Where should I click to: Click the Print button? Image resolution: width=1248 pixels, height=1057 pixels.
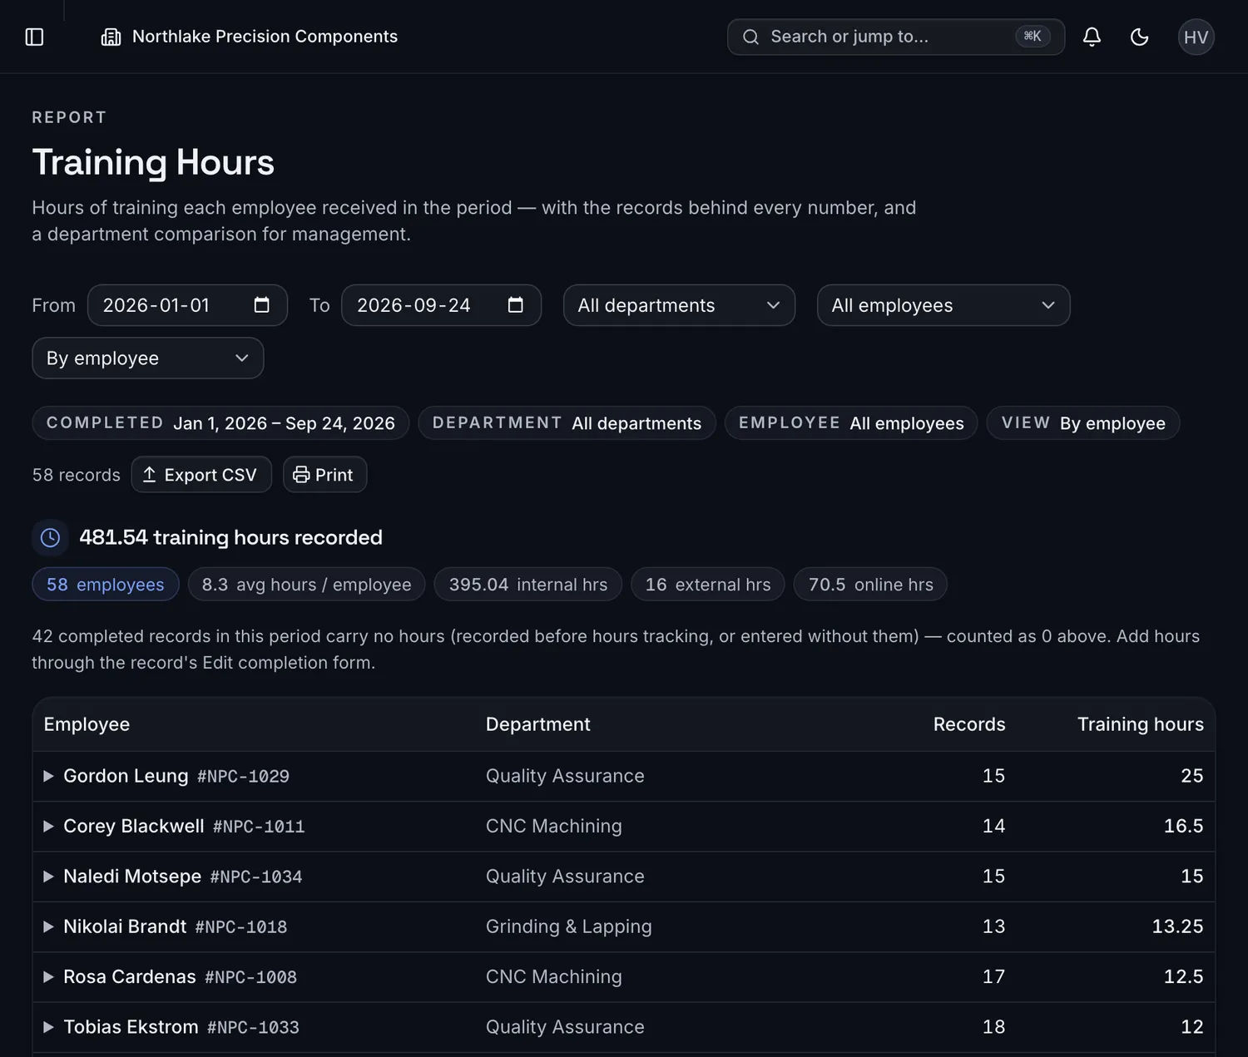click(324, 474)
